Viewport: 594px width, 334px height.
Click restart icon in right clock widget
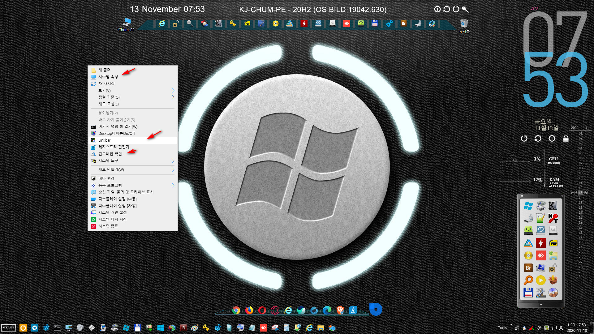[538, 138]
